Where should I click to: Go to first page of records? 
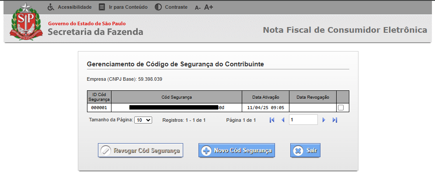pyautogui.click(x=271, y=120)
